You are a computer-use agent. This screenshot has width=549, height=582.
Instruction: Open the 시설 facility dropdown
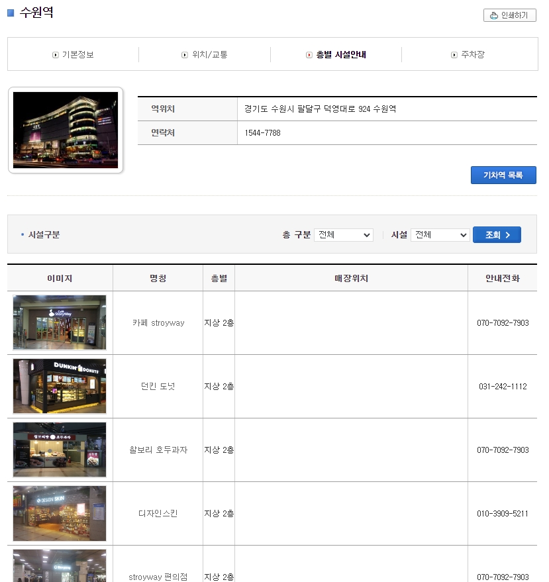click(x=440, y=234)
